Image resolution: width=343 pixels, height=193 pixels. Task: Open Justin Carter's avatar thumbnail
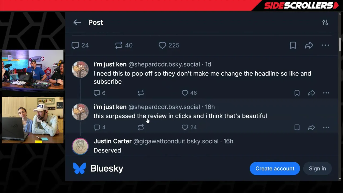point(80,146)
